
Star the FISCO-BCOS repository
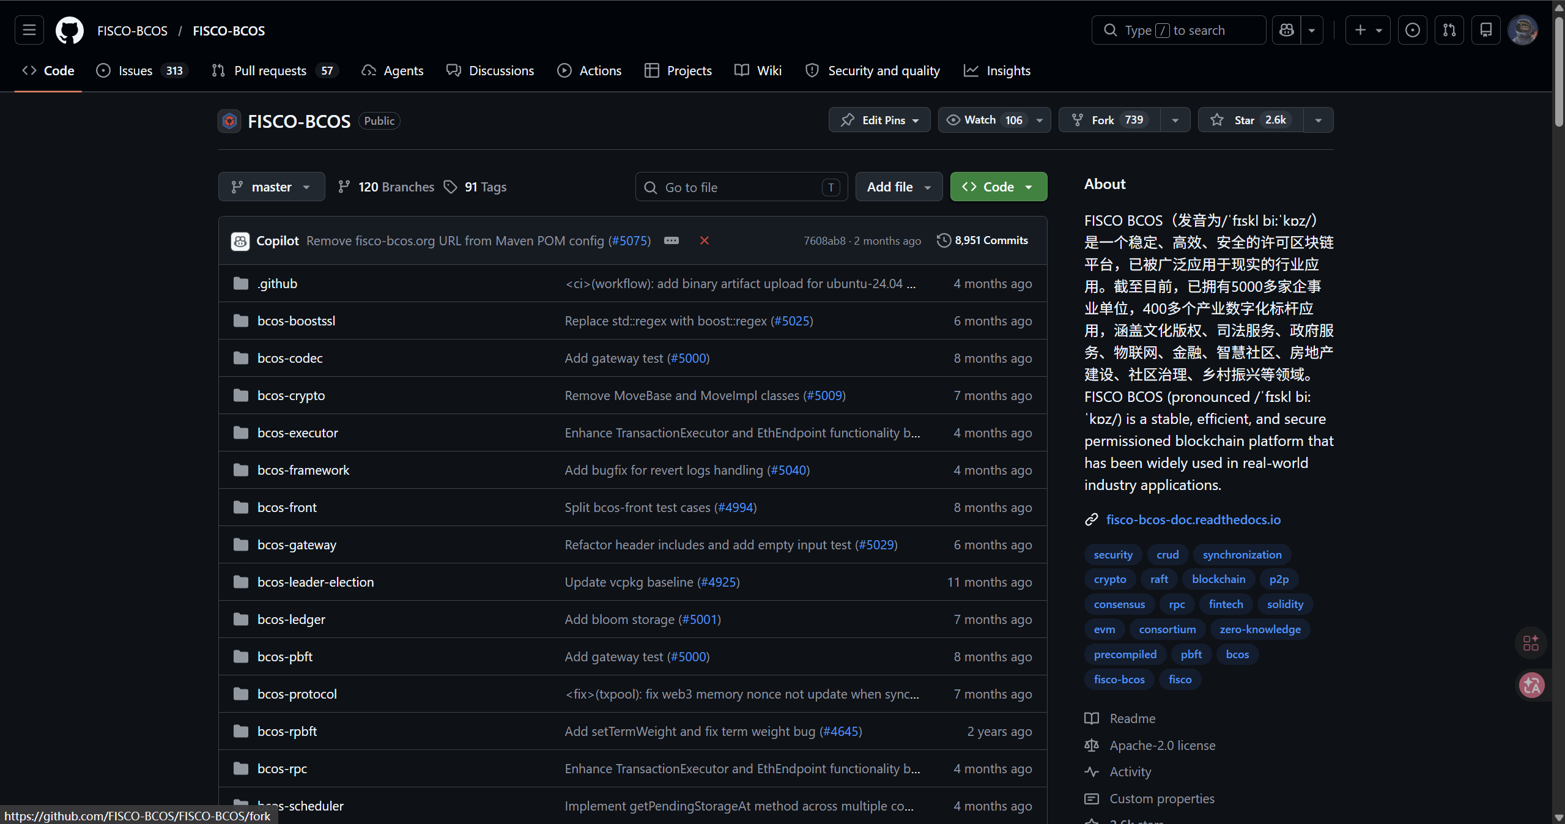(1251, 120)
